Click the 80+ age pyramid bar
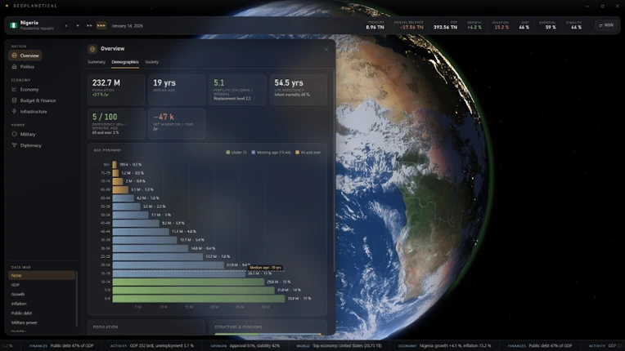 [115, 165]
